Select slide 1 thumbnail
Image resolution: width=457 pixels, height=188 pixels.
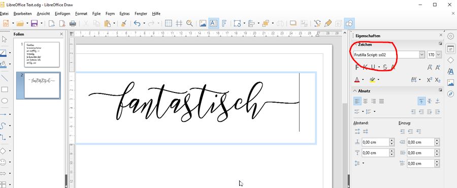42,54
